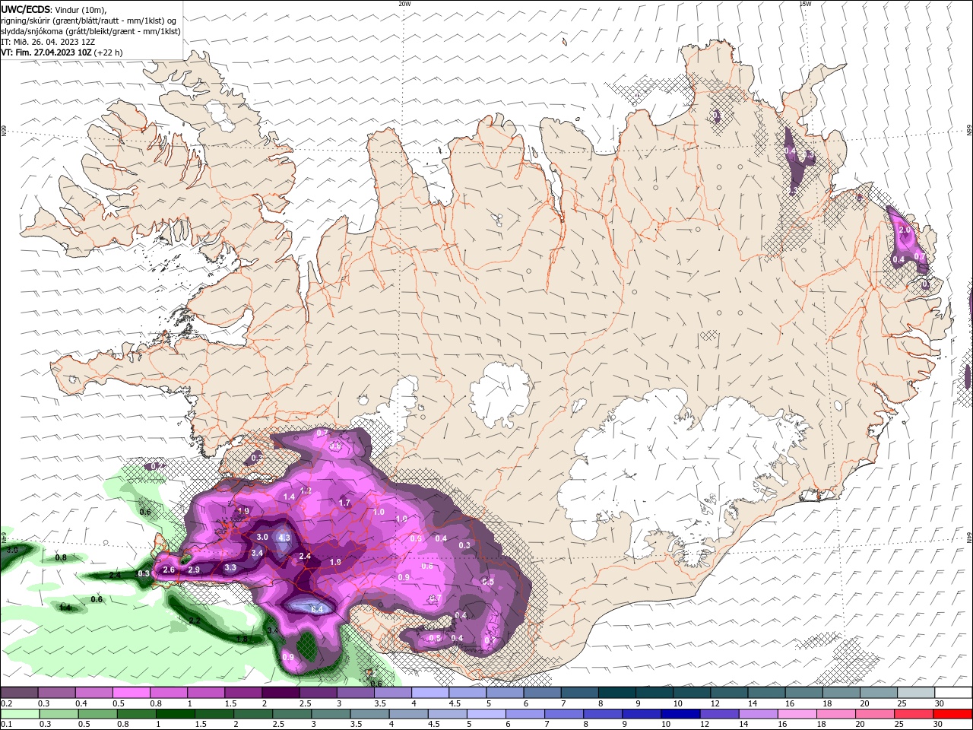Click the 'UWC/ECDS: Vindur (10m)' title line
The image size is (973, 730).
54,9
